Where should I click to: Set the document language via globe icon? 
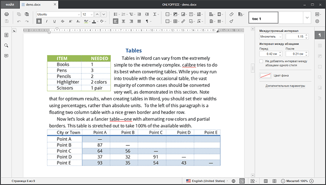233,181
